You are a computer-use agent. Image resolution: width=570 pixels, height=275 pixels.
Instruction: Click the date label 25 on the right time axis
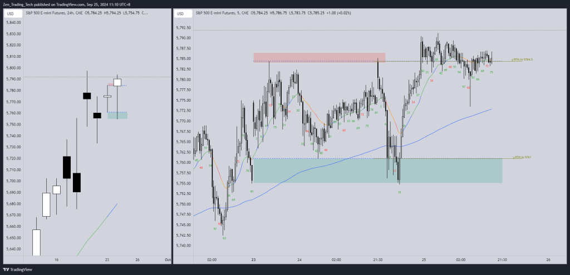424,259
